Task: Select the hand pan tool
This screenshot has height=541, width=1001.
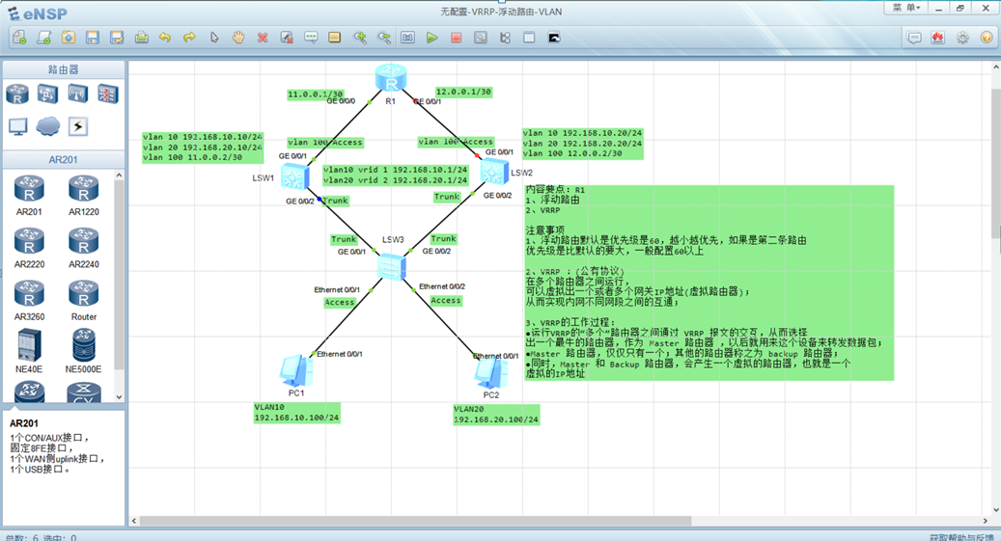Action: [x=238, y=38]
